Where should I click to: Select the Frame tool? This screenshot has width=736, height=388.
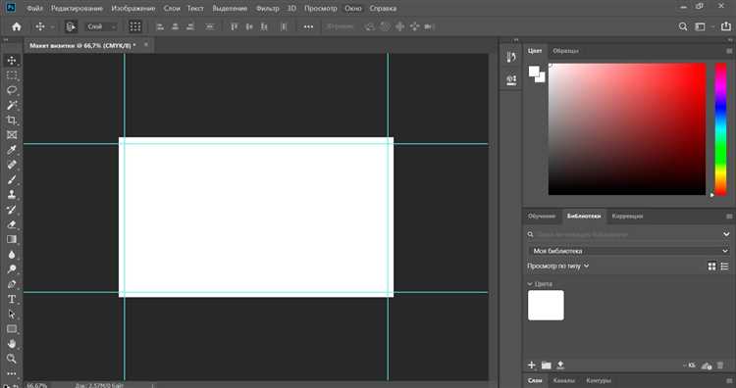12,135
